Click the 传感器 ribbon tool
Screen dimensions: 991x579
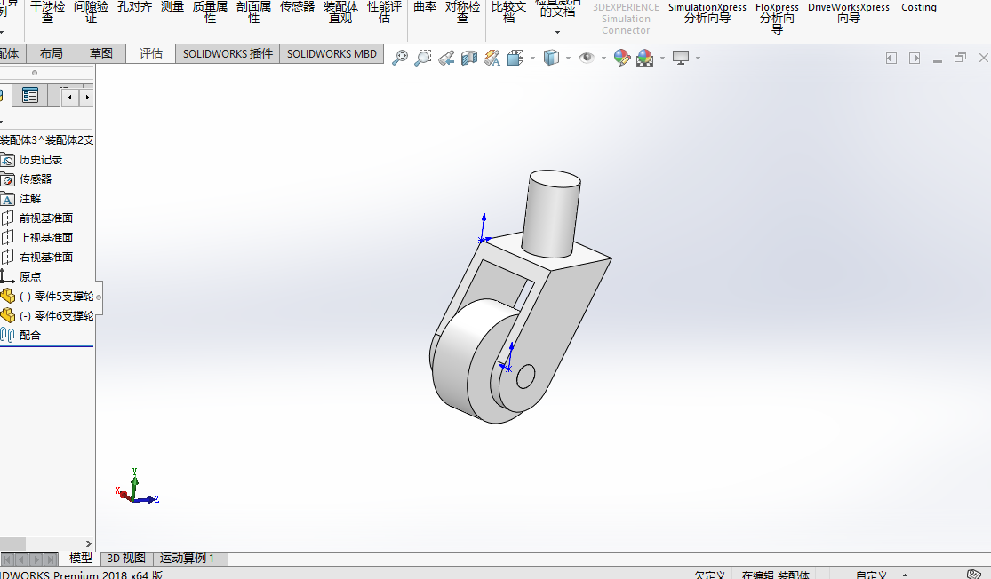[x=297, y=7]
